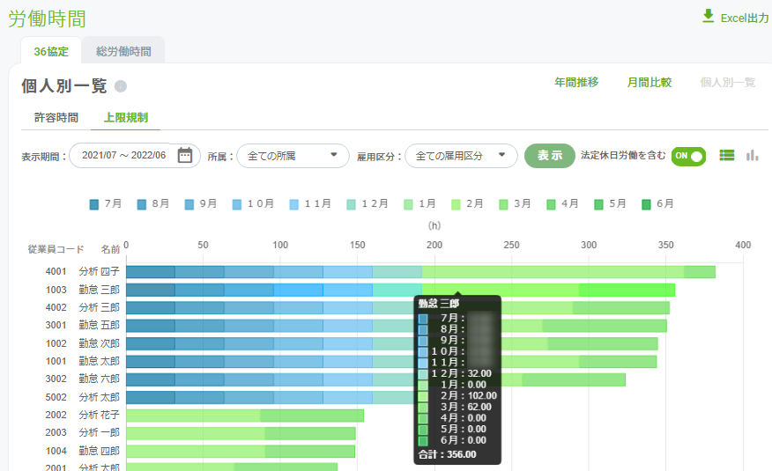The width and height of the screenshot is (772, 471).
Task: Open the 全ての所属 dropdown
Action: (x=293, y=156)
